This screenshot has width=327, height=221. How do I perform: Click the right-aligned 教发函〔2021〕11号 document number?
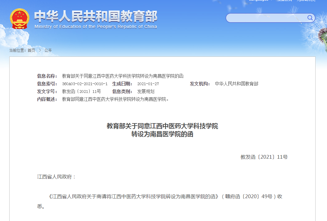[264, 157]
